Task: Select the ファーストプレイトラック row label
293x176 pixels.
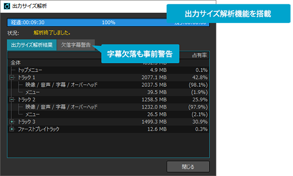Action: tap(39, 129)
